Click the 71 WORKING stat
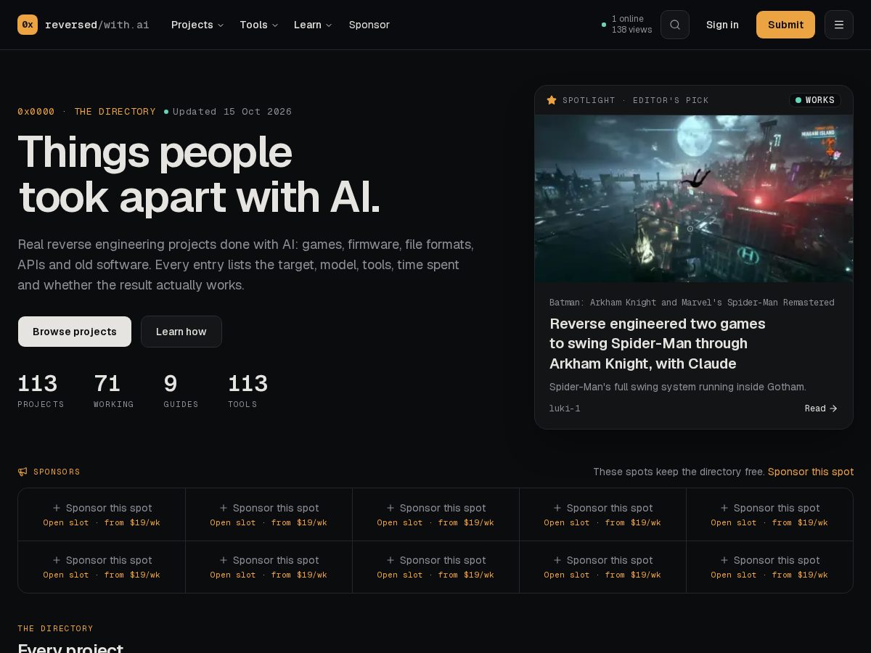 (x=113, y=390)
